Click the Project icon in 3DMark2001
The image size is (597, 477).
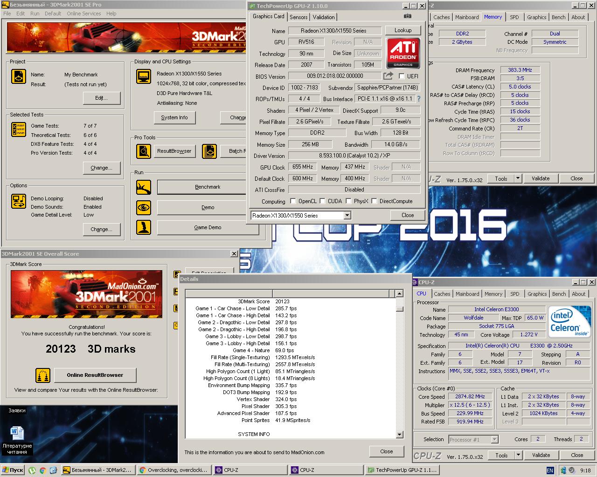tap(19, 76)
